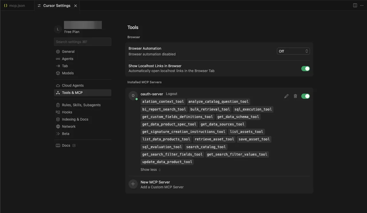Open the ellipsis menu in the top-right corner

point(362,5)
